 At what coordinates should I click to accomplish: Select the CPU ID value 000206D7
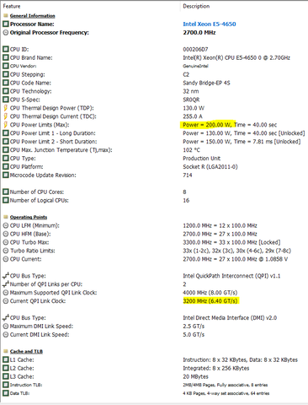pyautogui.click(x=195, y=49)
